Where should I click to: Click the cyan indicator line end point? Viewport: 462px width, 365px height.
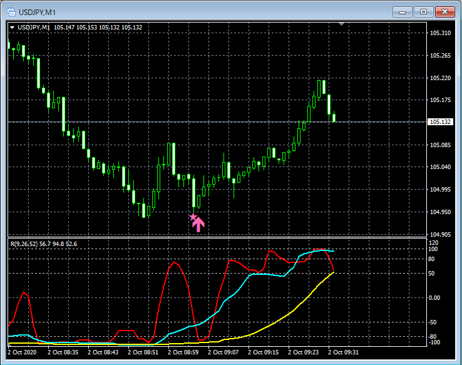coord(333,251)
